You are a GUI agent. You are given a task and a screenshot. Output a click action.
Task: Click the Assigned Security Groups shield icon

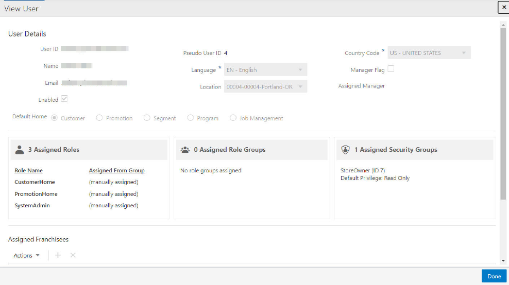click(345, 150)
